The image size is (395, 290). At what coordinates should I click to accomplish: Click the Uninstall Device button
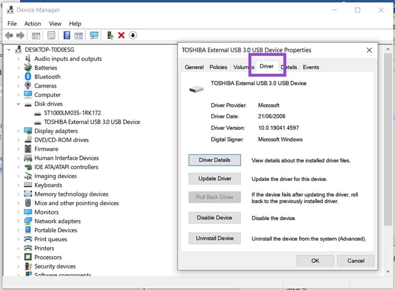(215, 238)
